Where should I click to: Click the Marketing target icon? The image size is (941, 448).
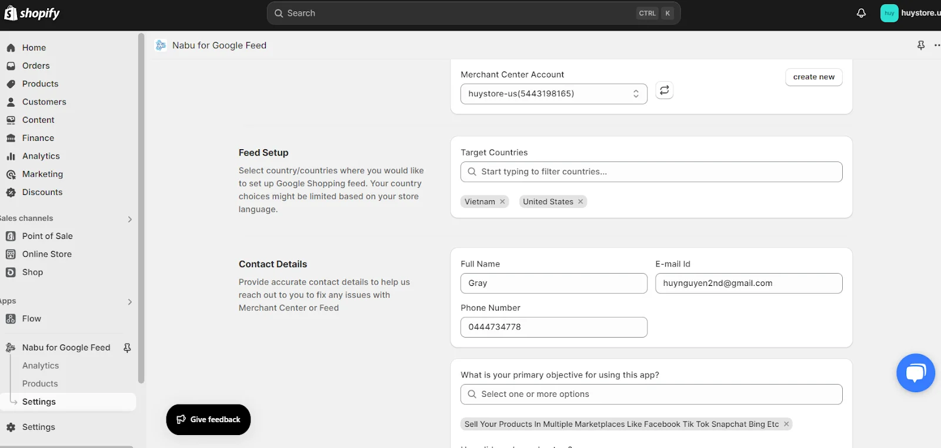(x=11, y=174)
